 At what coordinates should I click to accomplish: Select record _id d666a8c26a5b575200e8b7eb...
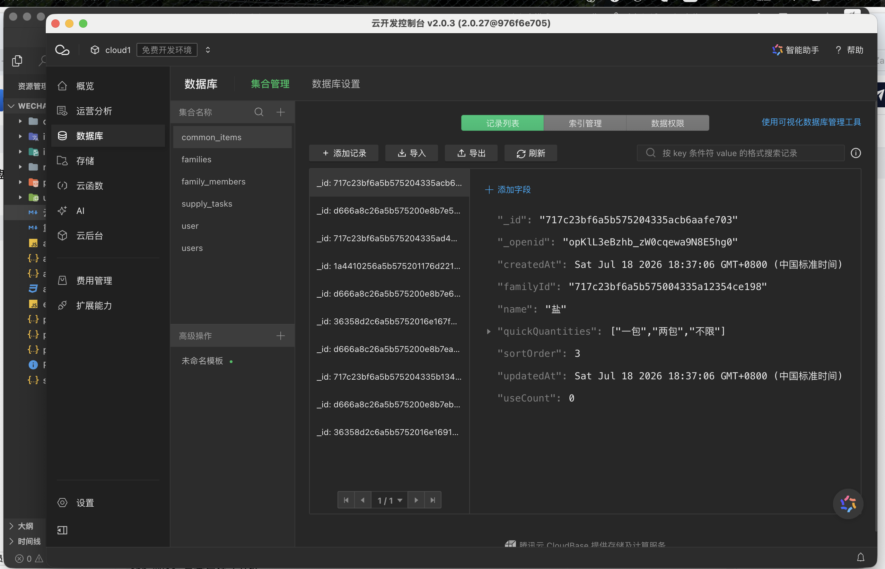[389, 405]
